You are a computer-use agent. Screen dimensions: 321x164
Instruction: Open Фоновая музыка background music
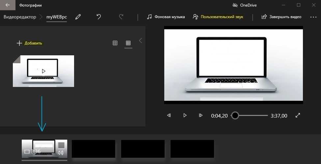pyautogui.click(x=166, y=17)
